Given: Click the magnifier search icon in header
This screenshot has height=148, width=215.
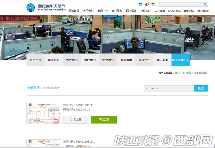Looking at the screenshot, I should [205, 5].
